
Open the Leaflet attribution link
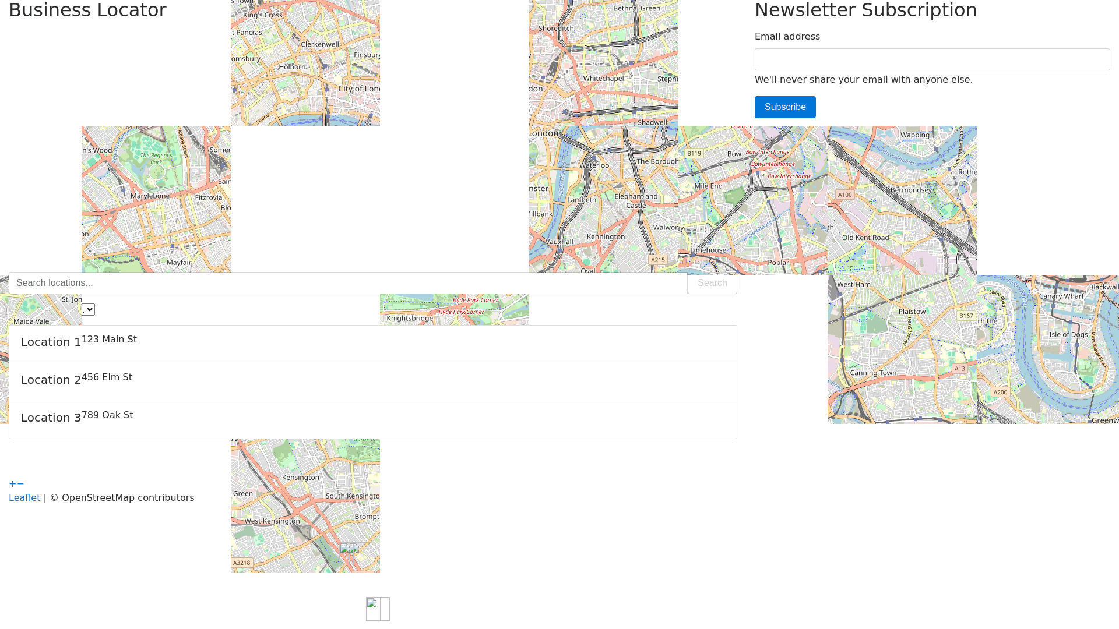[24, 498]
